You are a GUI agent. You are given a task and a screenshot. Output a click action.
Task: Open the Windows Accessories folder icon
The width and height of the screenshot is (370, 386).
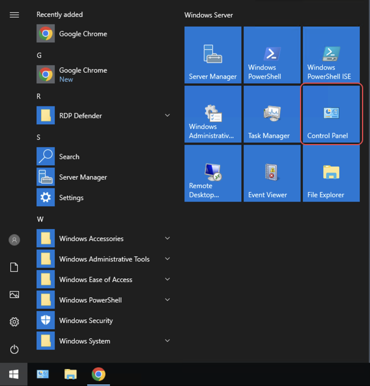tap(46, 238)
